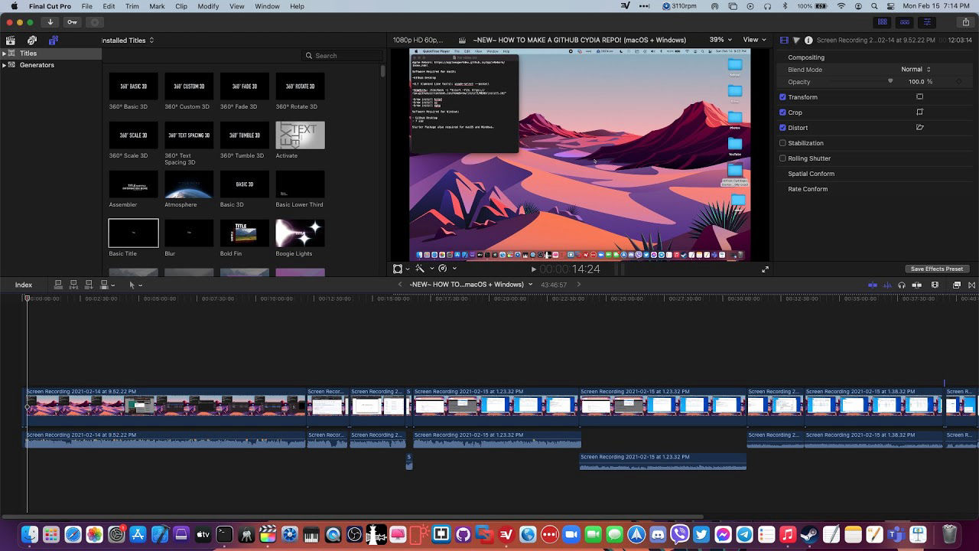Open the Libraries sidebar clapperboard icon
The image size is (979, 551).
tap(11, 41)
